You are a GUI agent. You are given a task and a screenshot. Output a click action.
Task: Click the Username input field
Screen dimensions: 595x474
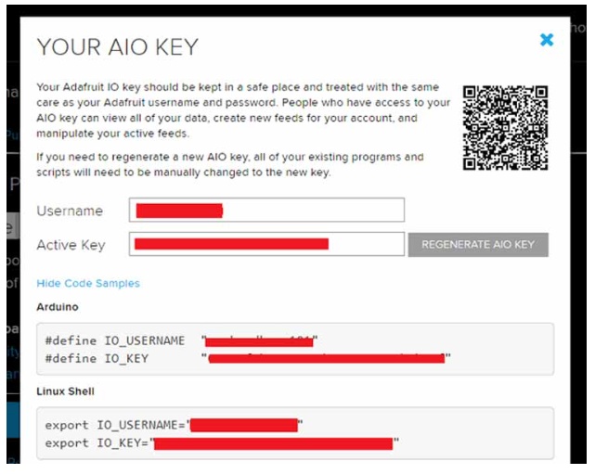(x=266, y=211)
